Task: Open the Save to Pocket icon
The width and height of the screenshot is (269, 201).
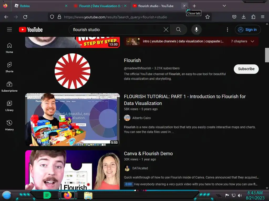Action: click(234, 17)
